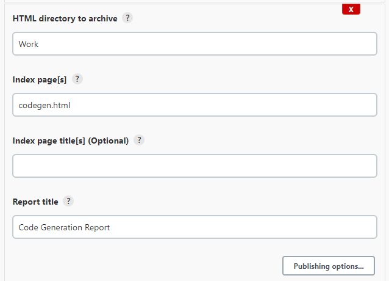Click the 'Index page[s]' label text
Viewport: 389px width, 281px height.
tap(40, 80)
